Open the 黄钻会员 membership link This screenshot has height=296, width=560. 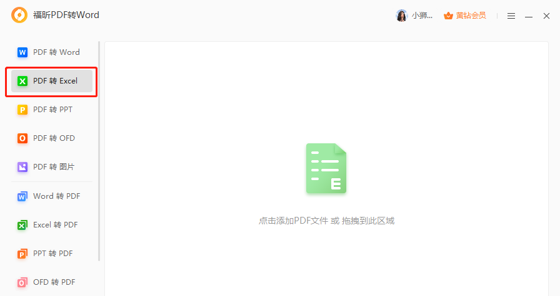[x=471, y=16]
